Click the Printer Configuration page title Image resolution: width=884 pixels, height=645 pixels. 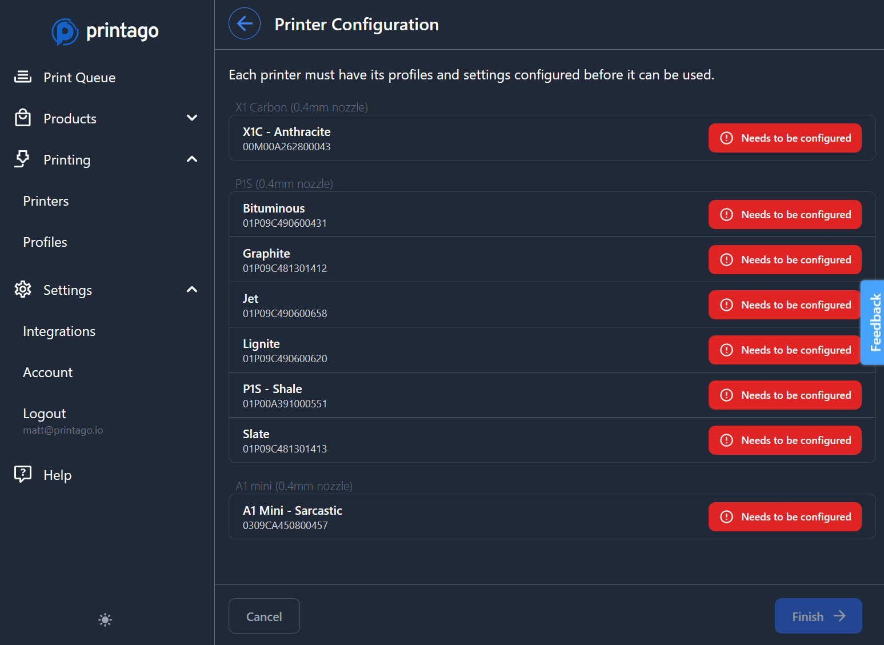(x=357, y=25)
